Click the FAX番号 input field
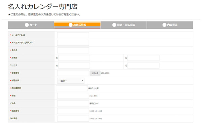The image size is (202, 123). click(x=73, y=119)
